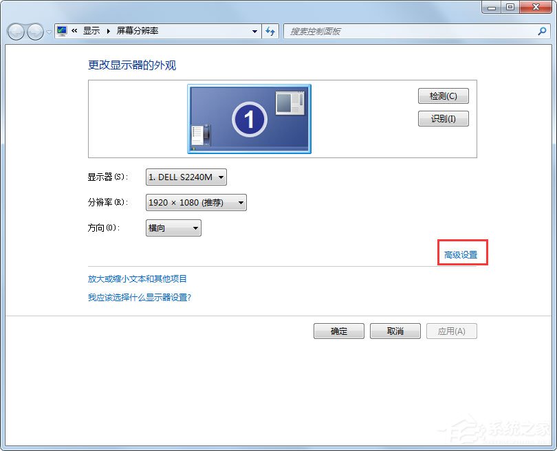Click the back navigation arrow icon
The height and width of the screenshot is (451, 557).
(x=15, y=31)
